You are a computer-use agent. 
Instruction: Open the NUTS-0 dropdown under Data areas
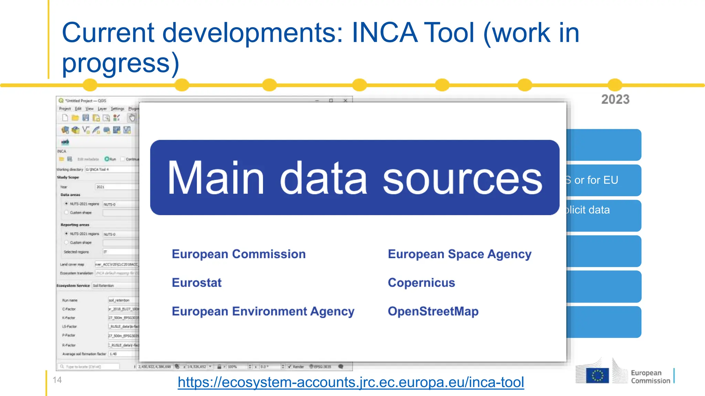(x=121, y=204)
